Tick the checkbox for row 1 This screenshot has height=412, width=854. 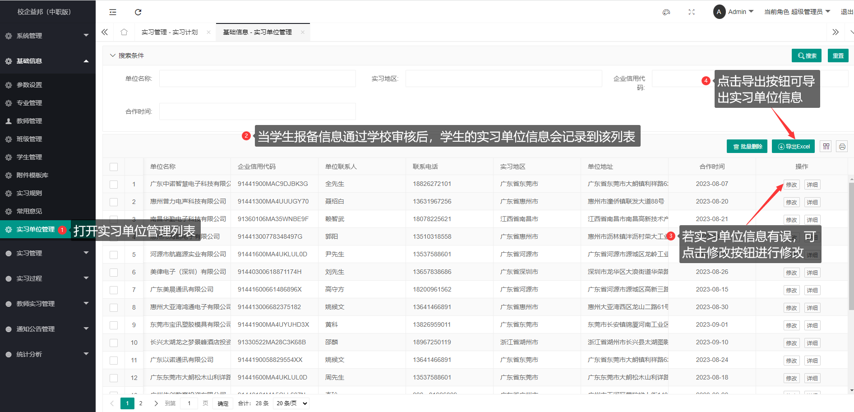pyautogui.click(x=114, y=184)
